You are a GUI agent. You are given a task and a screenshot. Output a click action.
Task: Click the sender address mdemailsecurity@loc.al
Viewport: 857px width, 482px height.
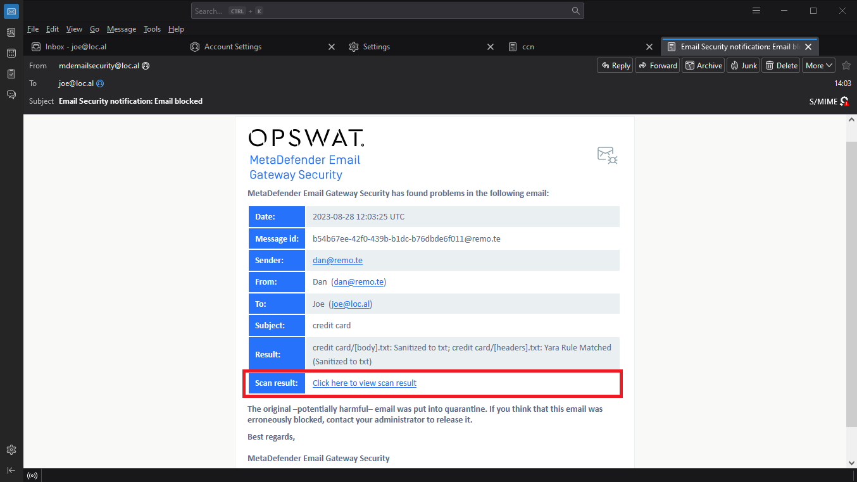99,66
